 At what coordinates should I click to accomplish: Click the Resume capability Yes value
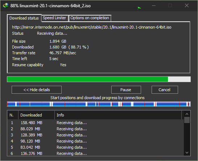(63, 65)
